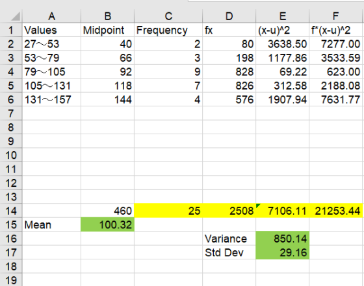Select the Midpoint header cell
This screenshot has width=364, height=286.
(x=107, y=30)
